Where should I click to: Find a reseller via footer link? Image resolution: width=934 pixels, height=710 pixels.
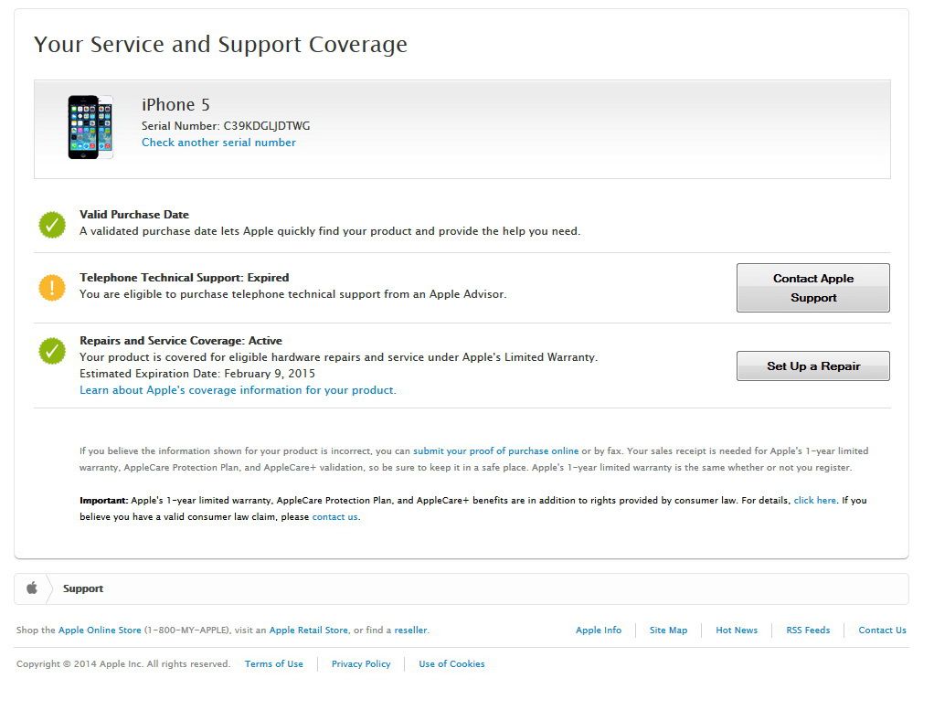click(x=410, y=631)
